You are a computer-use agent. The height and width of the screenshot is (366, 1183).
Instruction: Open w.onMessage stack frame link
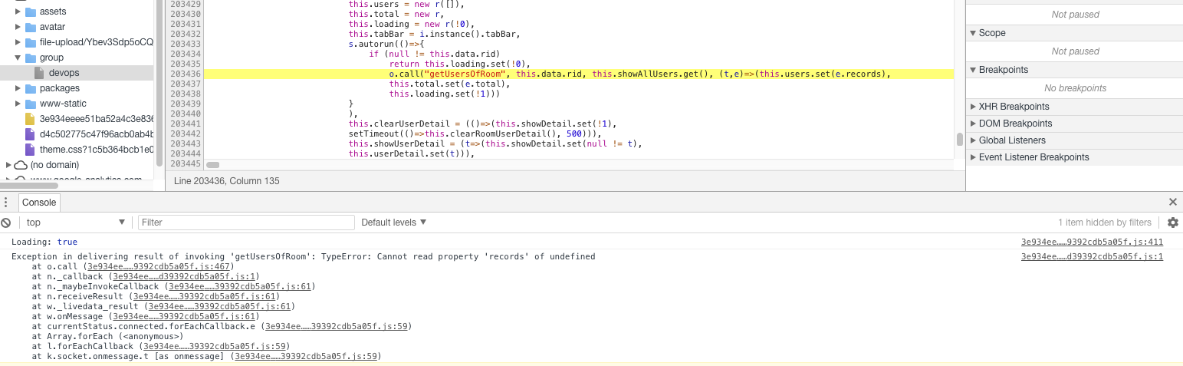[x=183, y=316]
